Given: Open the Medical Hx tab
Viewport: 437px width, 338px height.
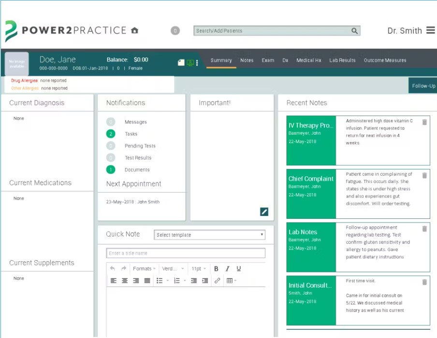Looking at the screenshot, I should [308, 60].
